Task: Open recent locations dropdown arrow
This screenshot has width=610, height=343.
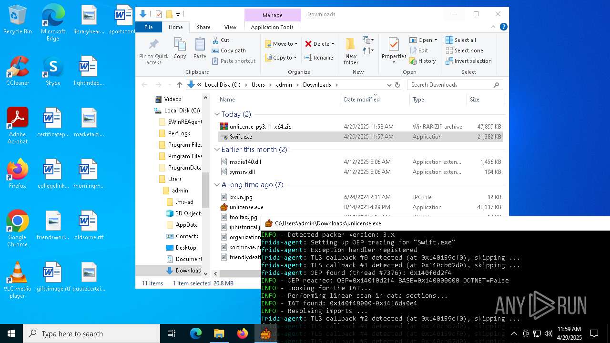Action: pyautogui.click(x=169, y=85)
